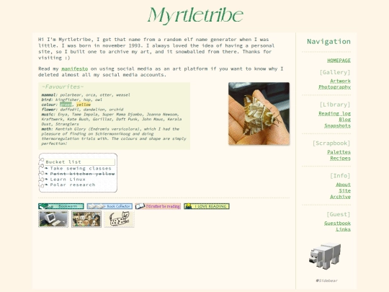389x292 pixels.
Task: Open the About link
Action: [343, 185]
